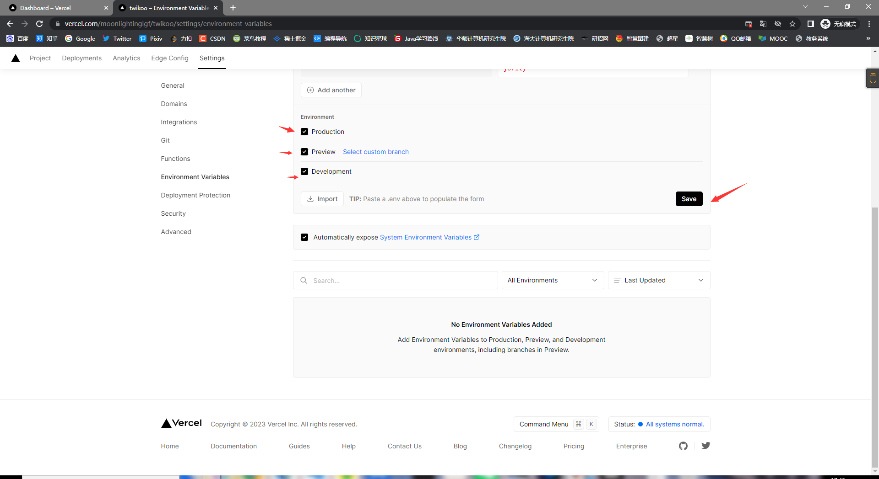Uncheck the Production environment checkbox
879x479 pixels.
click(304, 132)
